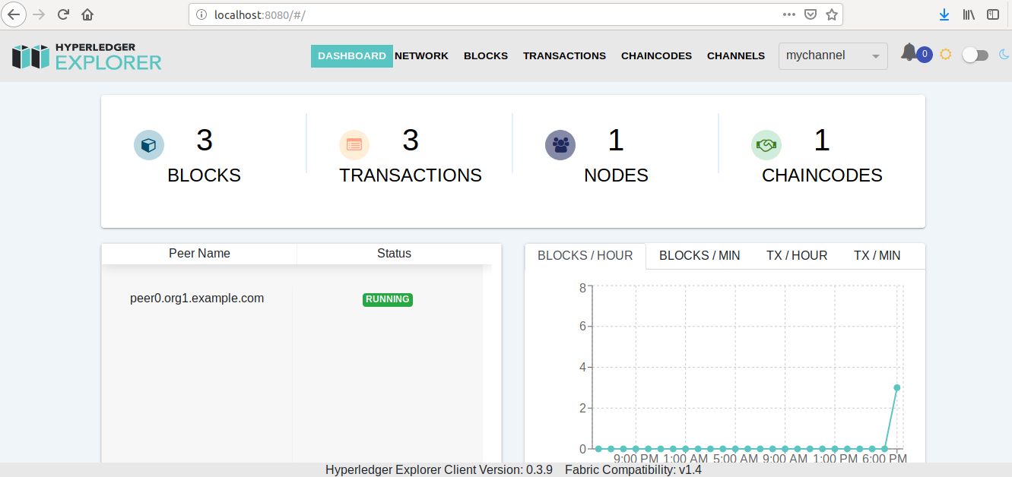
Task: Click the Blocks cube metric icon
Action: pos(149,144)
